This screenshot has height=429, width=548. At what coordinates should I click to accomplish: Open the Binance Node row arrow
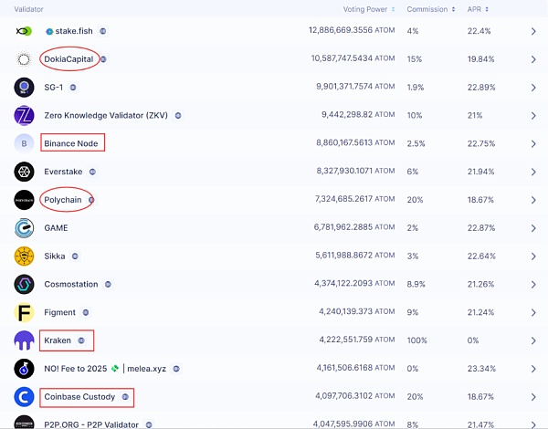(533, 143)
